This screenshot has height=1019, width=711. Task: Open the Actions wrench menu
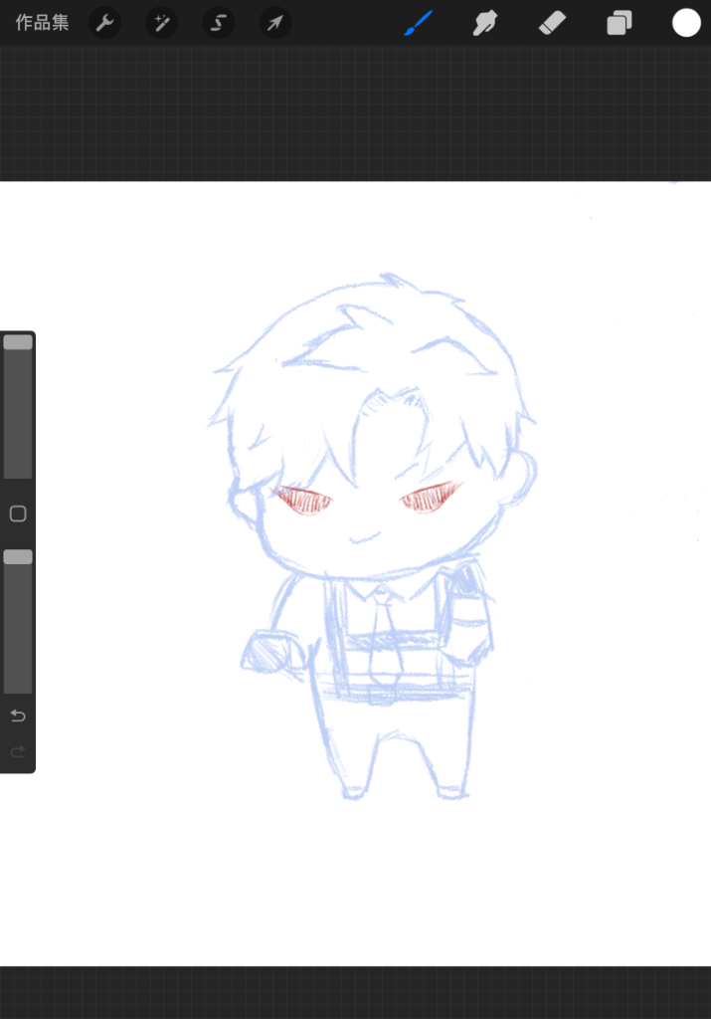click(x=104, y=23)
